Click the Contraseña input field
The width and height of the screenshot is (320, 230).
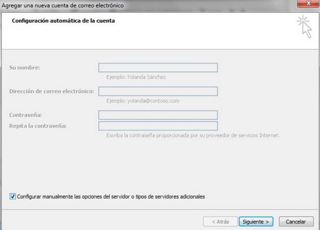pos(158,115)
